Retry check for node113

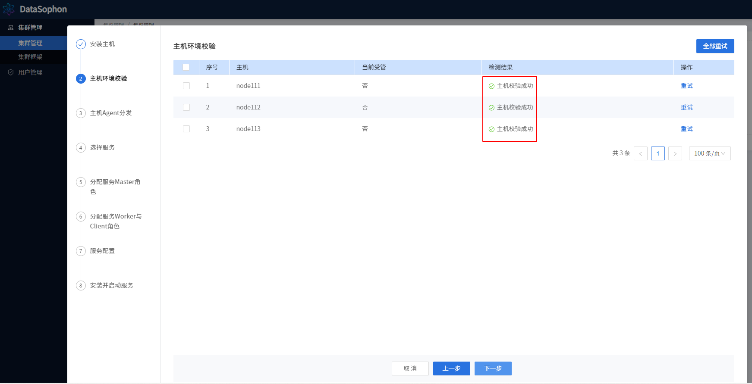tap(687, 129)
